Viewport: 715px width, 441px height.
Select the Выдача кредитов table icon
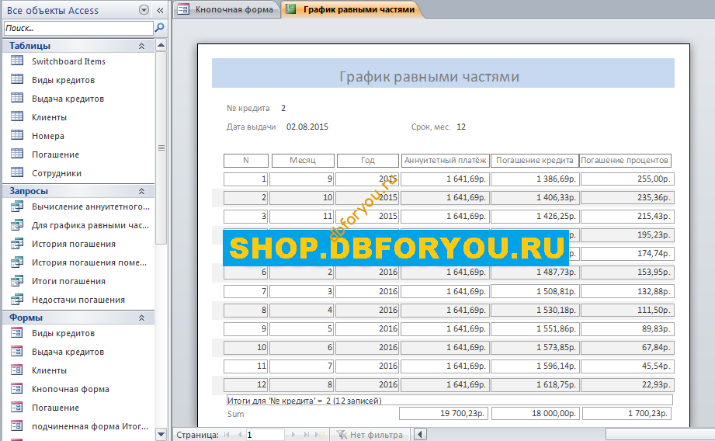[x=17, y=98]
